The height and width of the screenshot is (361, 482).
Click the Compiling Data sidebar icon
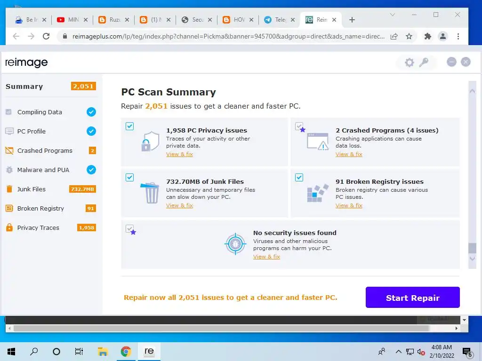pos(9,112)
